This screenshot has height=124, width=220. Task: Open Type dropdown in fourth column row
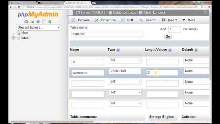125,93
